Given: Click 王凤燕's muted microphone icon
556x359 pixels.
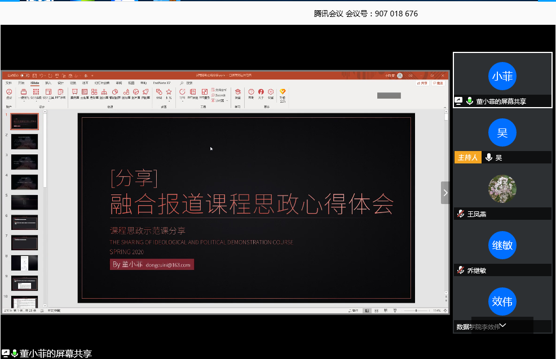Looking at the screenshot, I should click(x=461, y=214).
